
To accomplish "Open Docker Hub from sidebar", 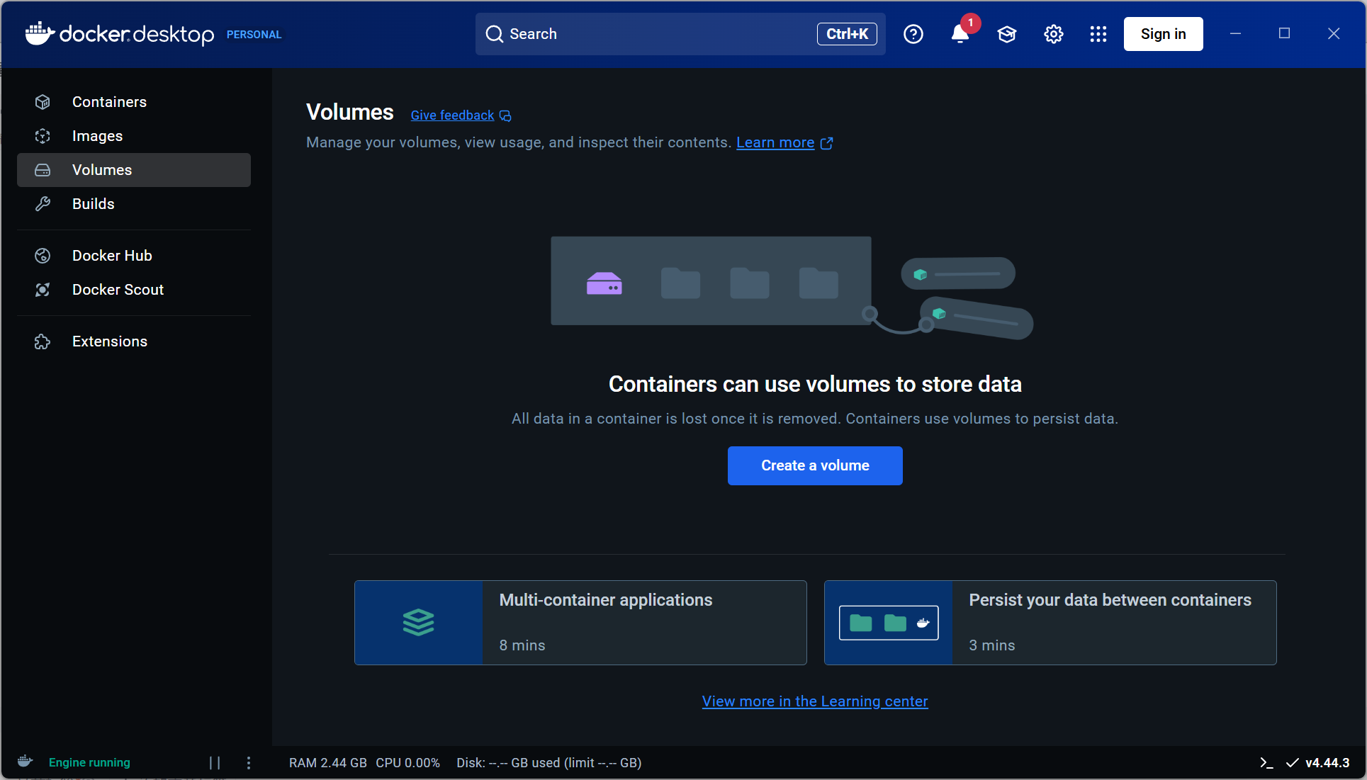I will coord(134,256).
